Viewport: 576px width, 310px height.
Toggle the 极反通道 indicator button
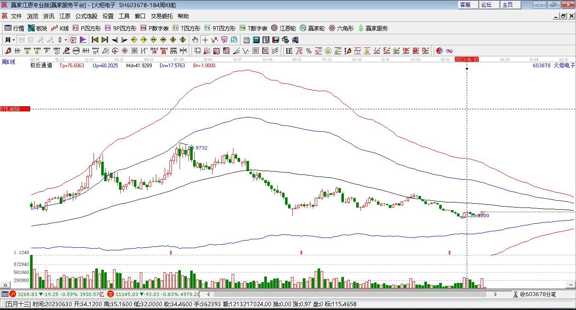pyautogui.click(x=41, y=66)
